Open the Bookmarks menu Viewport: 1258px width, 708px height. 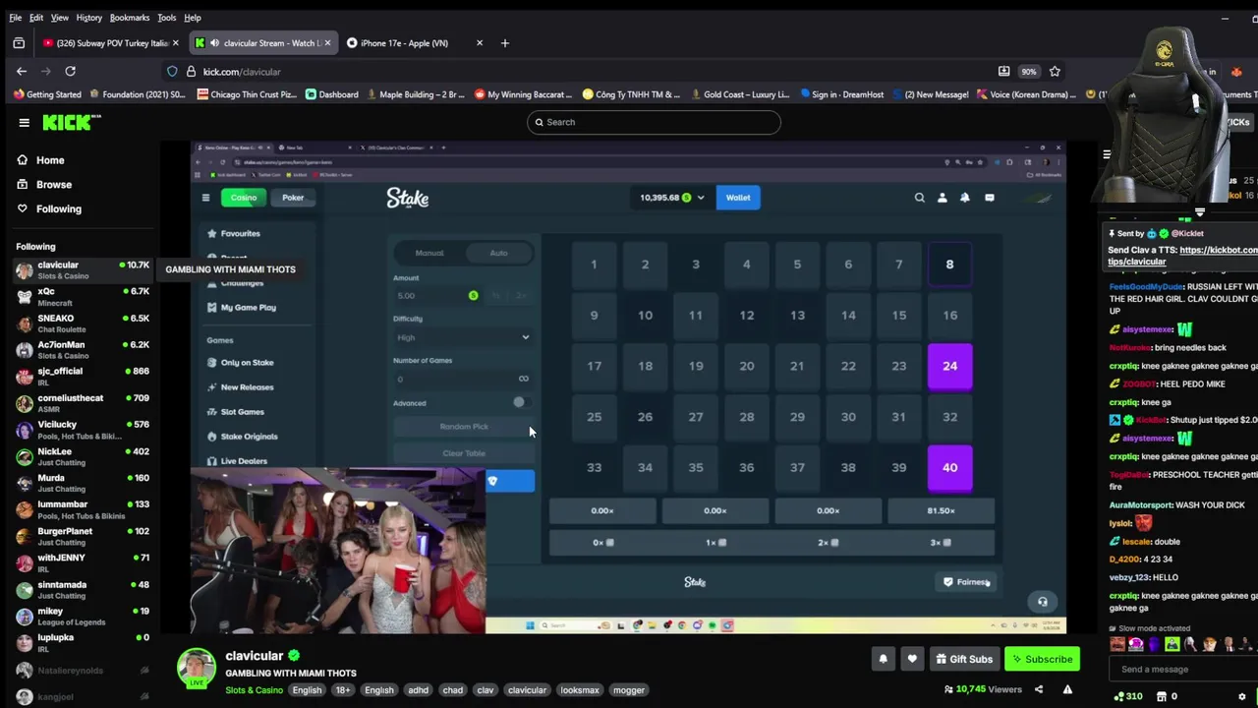[130, 18]
